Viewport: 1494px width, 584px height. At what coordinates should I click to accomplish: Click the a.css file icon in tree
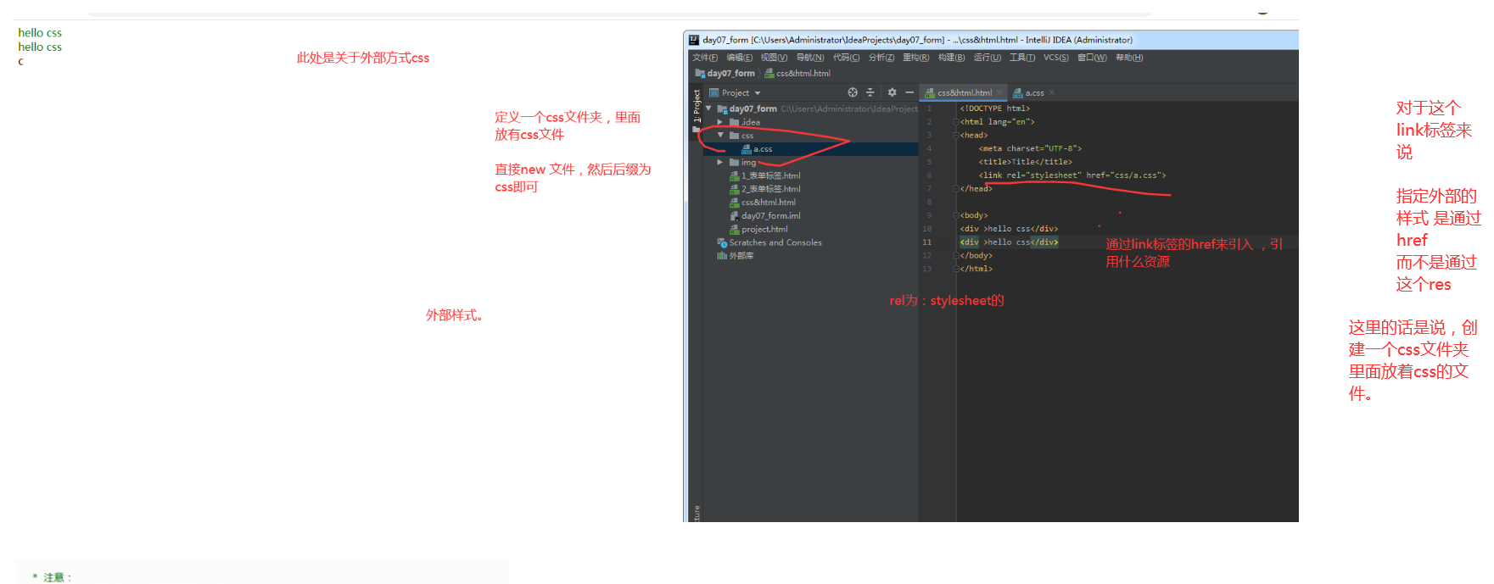(747, 149)
